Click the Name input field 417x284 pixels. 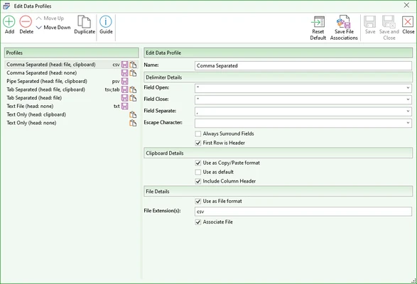[303, 66]
